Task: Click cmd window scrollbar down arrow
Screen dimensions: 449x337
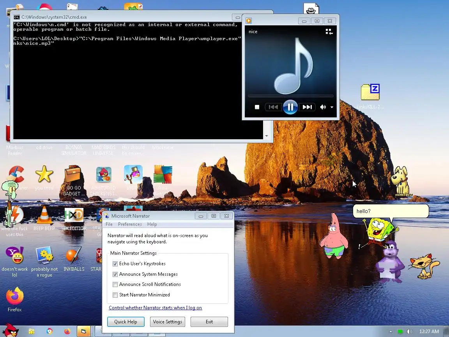Action: click(267, 136)
